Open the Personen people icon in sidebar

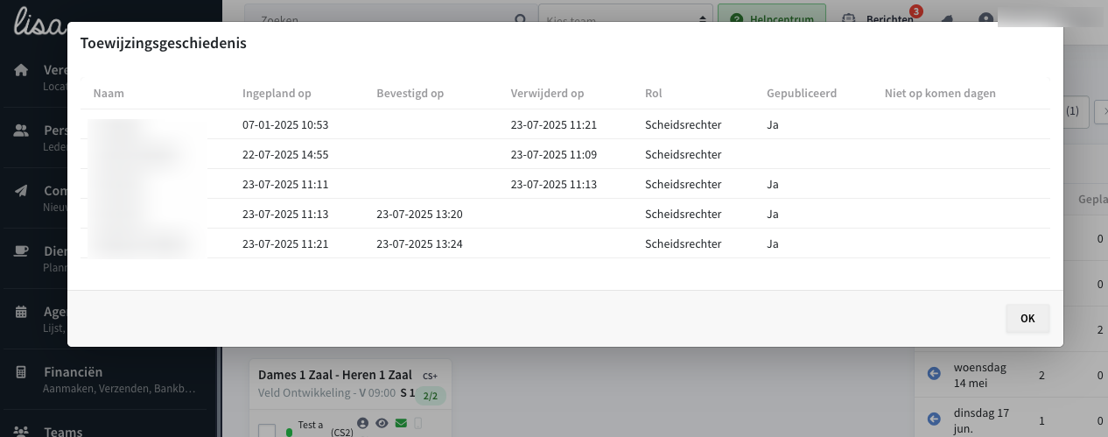pos(22,130)
